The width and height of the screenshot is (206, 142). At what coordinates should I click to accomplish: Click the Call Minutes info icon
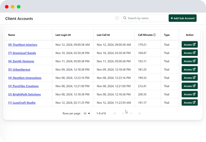tap(154, 35)
